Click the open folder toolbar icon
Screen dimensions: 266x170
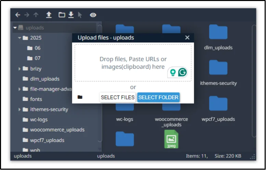click(x=62, y=15)
